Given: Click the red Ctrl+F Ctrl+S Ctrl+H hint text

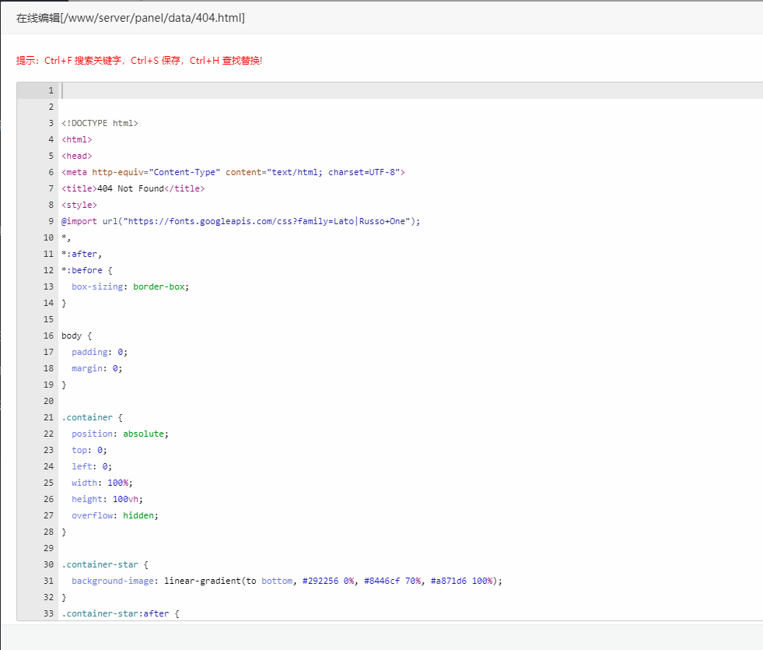Looking at the screenshot, I should tap(139, 61).
